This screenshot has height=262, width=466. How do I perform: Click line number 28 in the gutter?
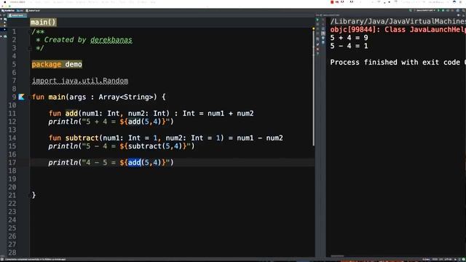coord(12,253)
